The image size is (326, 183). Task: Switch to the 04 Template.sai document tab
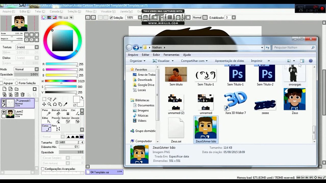(x=104, y=172)
